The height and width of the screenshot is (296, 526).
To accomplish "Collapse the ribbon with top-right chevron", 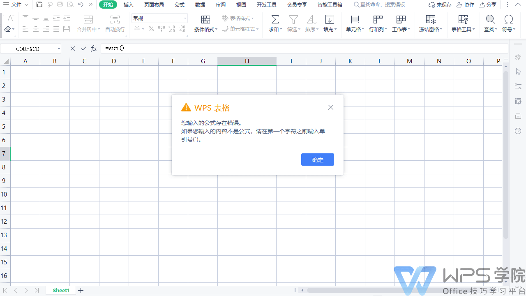I will pos(519,5).
